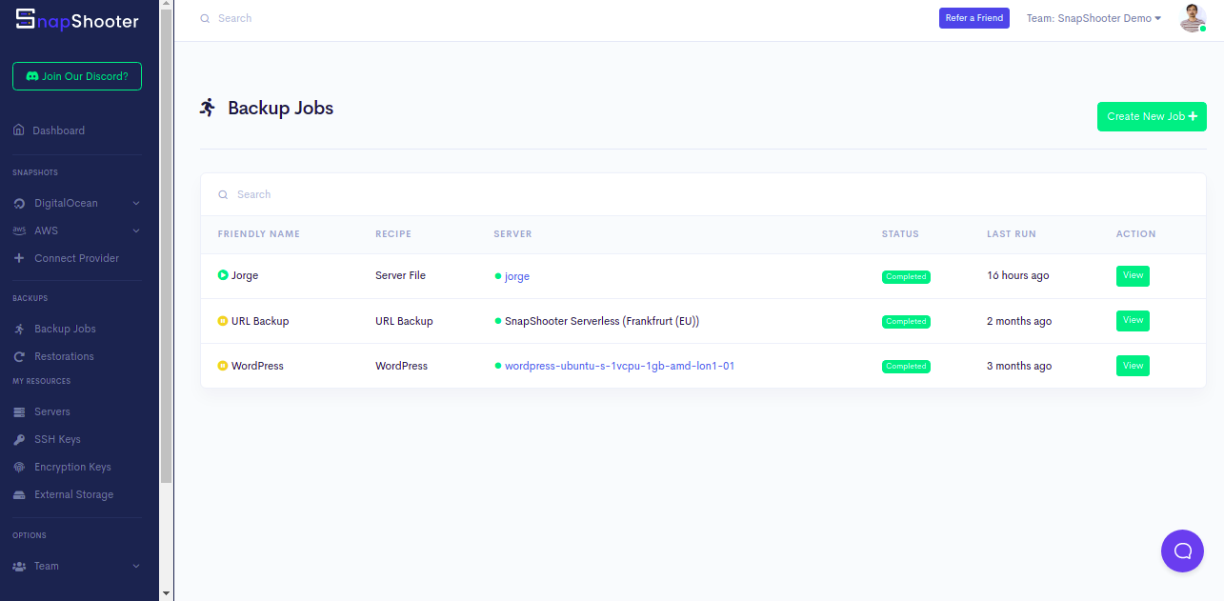Click the yellow status icon next to WordPress
The width and height of the screenshot is (1224, 601).
point(223,366)
